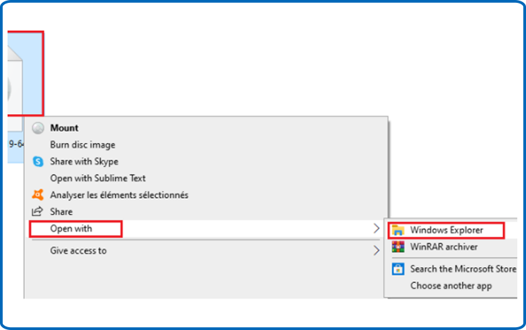Open the Give access to entry

tap(78, 251)
